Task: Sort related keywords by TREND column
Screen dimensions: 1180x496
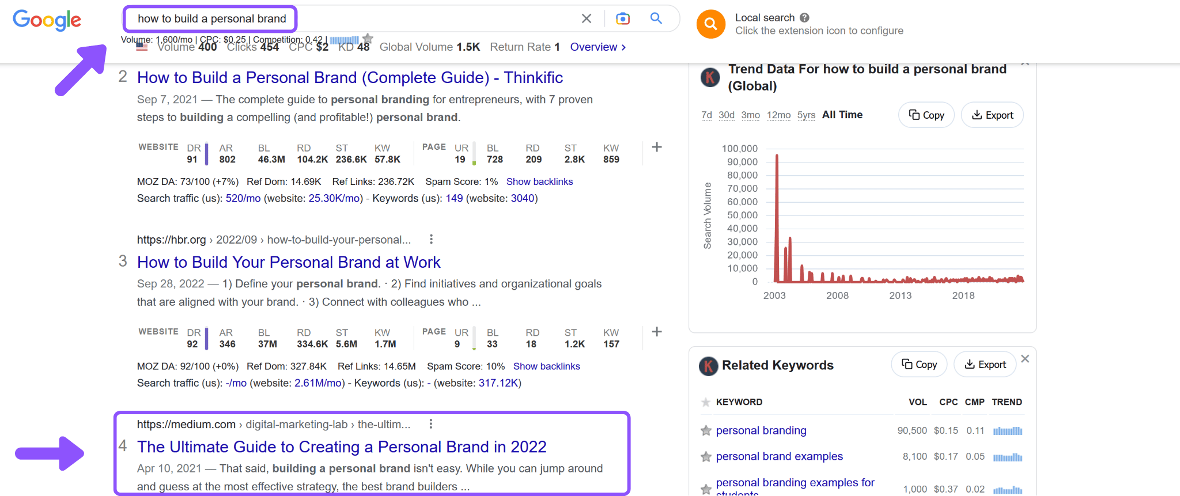Action: 1007,402
